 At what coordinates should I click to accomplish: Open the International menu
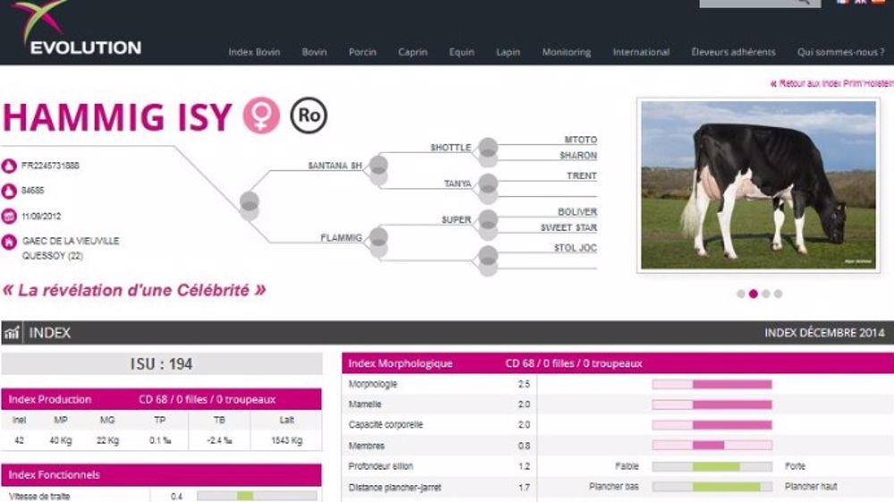click(x=641, y=52)
